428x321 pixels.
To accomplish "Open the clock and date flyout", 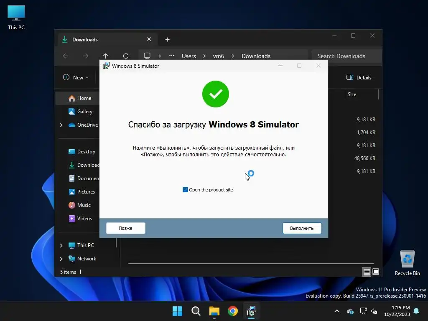I will coord(397,311).
